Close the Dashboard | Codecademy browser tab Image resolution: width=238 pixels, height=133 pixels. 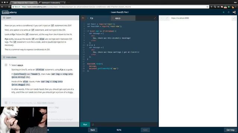pos(64,3)
